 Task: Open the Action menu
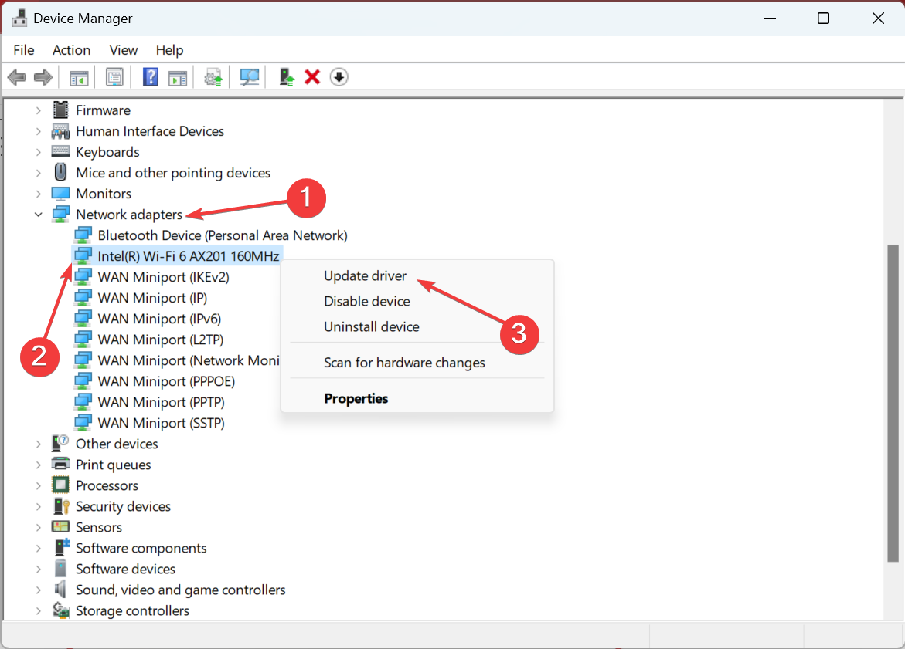72,50
